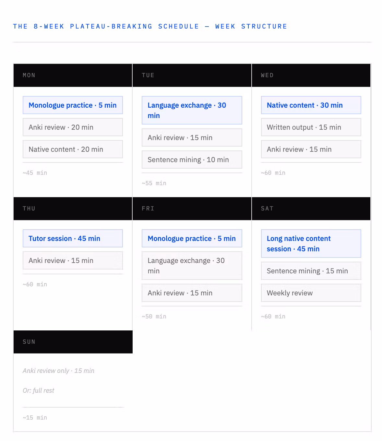Click Tuesday's Language exchange 30 min card
The width and height of the screenshot is (382, 441).
click(x=192, y=110)
